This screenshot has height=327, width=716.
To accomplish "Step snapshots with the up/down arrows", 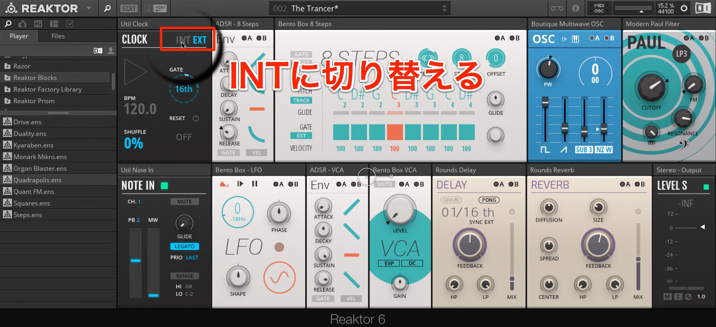I will point(444,9).
